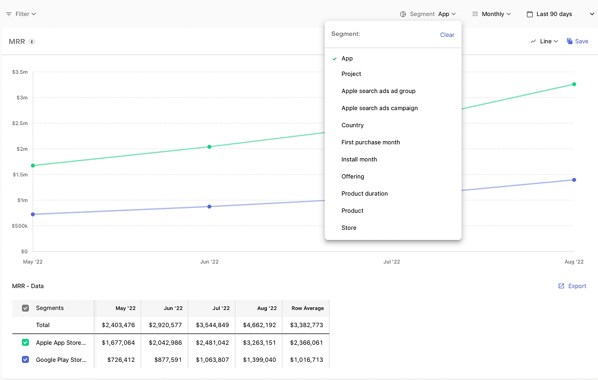Click the Monthly resolution icon
The image size is (598, 380).
point(475,14)
